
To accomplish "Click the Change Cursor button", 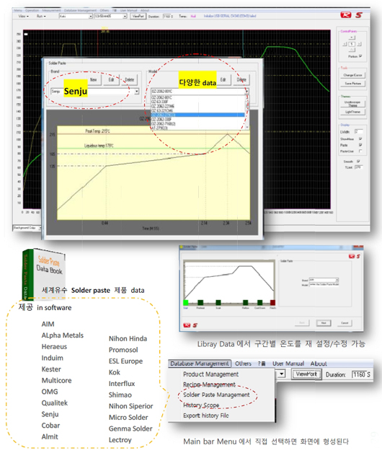I will (352, 75).
